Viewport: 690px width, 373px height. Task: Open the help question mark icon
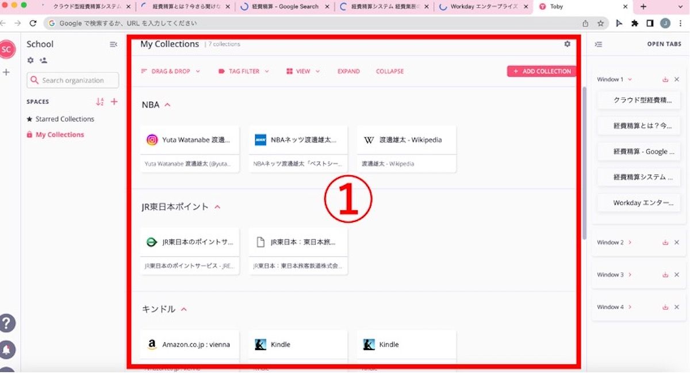coord(7,324)
